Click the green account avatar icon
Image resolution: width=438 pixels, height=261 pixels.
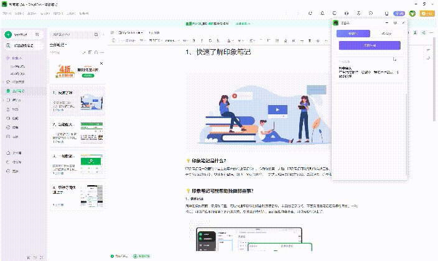tap(412, 14)
